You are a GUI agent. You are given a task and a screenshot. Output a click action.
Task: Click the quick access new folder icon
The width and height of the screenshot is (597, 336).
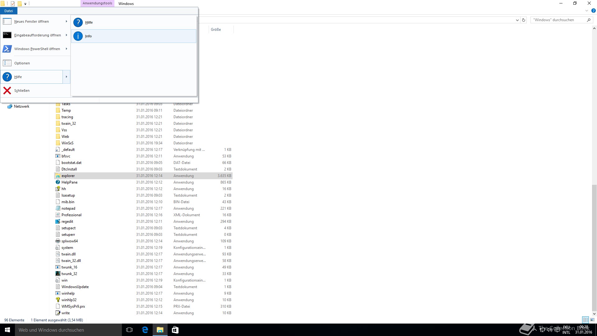pyautogui.click(x=20, y=4)
